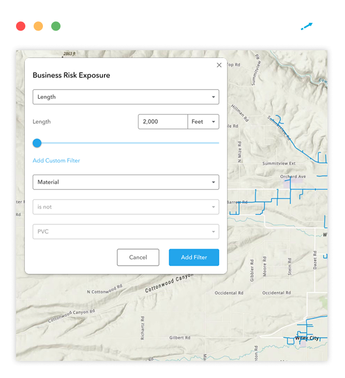Screen dimensions: 345x378
Task: Open the Length field dropdown
Action: point(126,97)
